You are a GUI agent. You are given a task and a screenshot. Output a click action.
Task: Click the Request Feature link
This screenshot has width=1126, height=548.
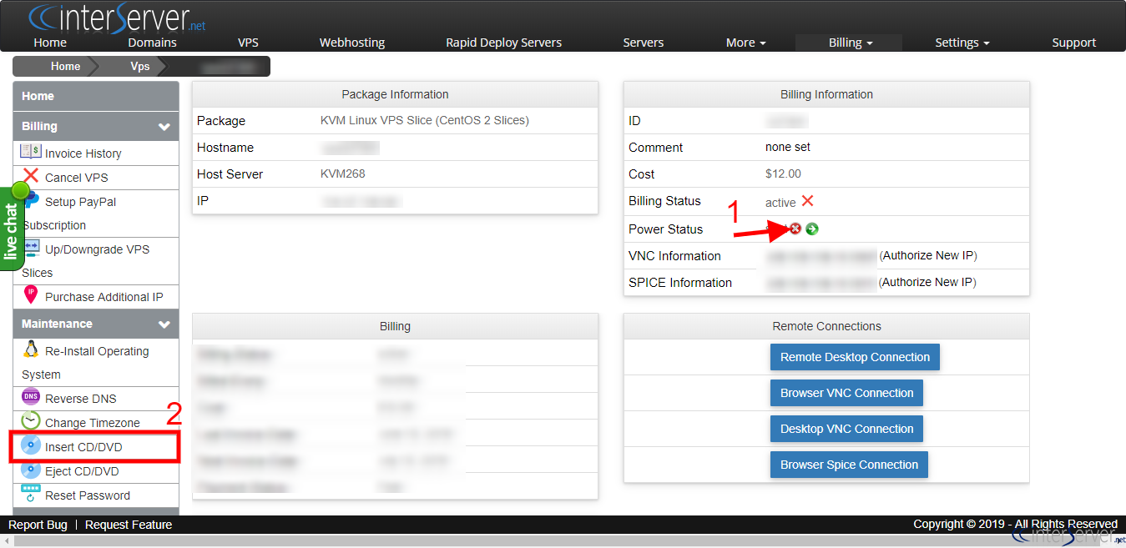(x=129, y=525)
